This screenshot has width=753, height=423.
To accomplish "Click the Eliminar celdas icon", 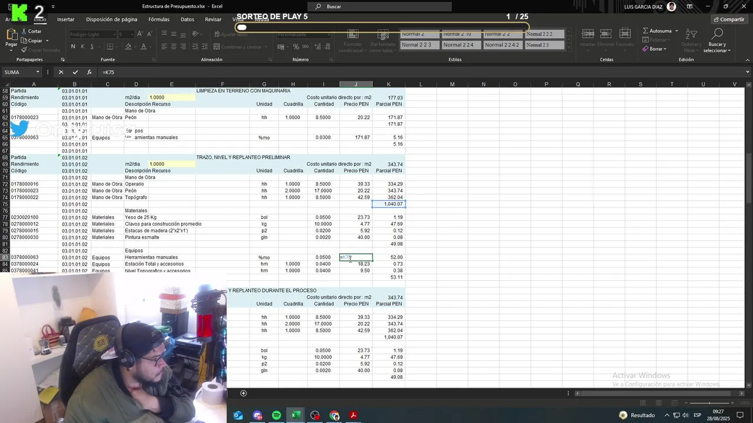I will point(606,34).
